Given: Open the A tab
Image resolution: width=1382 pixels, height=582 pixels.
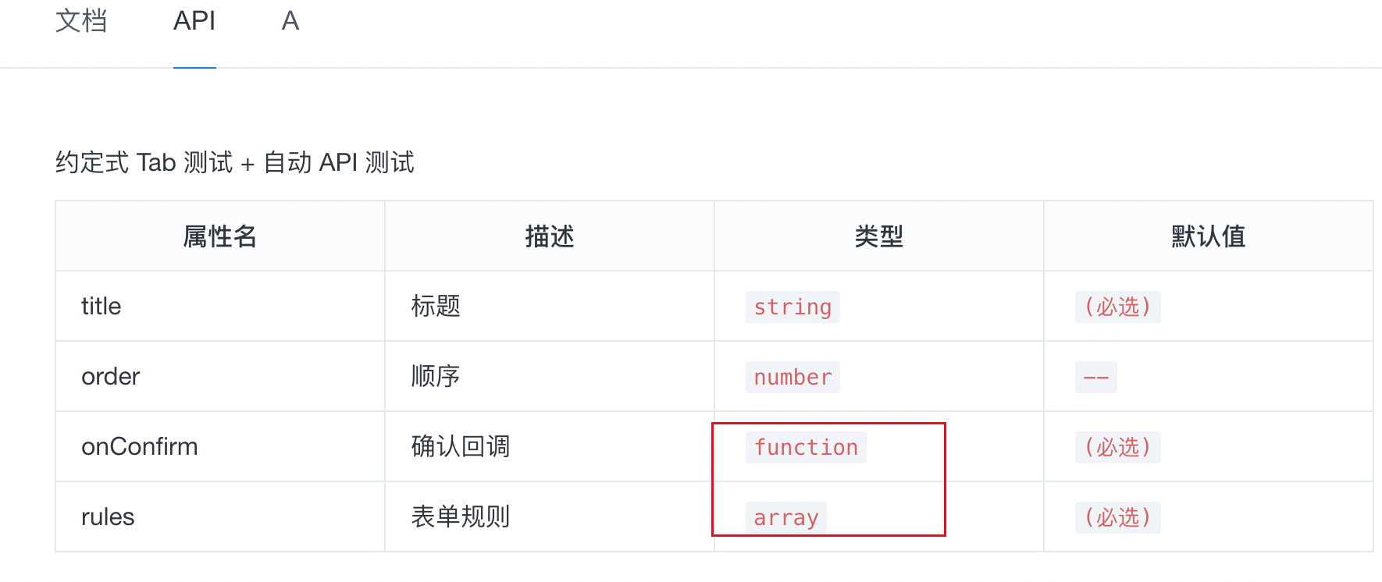Looking at the screenshot, I should coord(290,21).
